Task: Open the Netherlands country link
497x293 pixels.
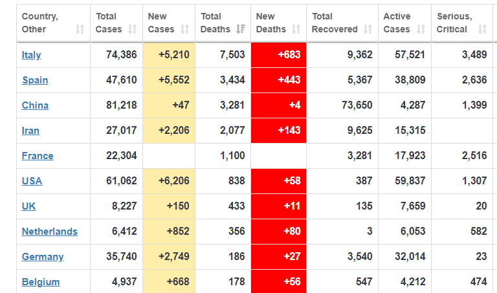Action: 49,232
